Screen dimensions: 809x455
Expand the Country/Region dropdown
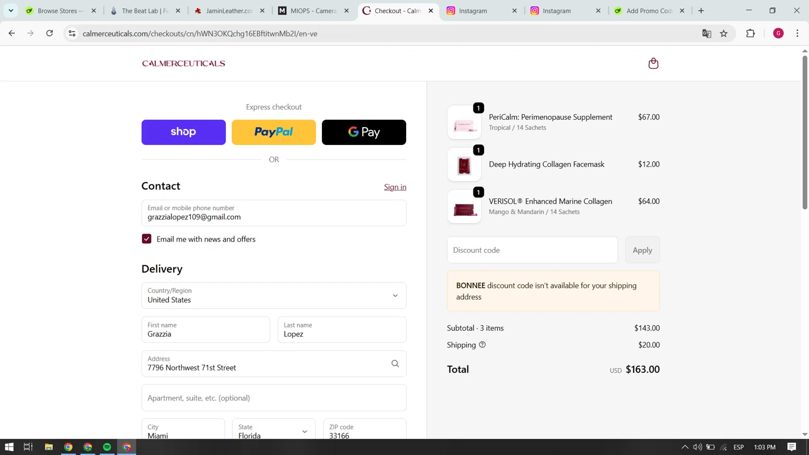274,295
